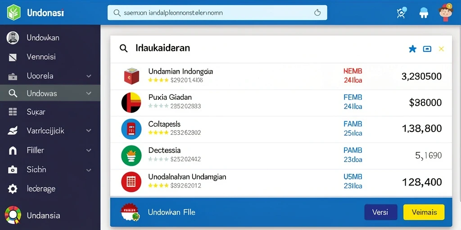The height and width of the screenshot is (230, 461).
Task: Expand the Filler sidebar chevron
Action: point(89,150)
